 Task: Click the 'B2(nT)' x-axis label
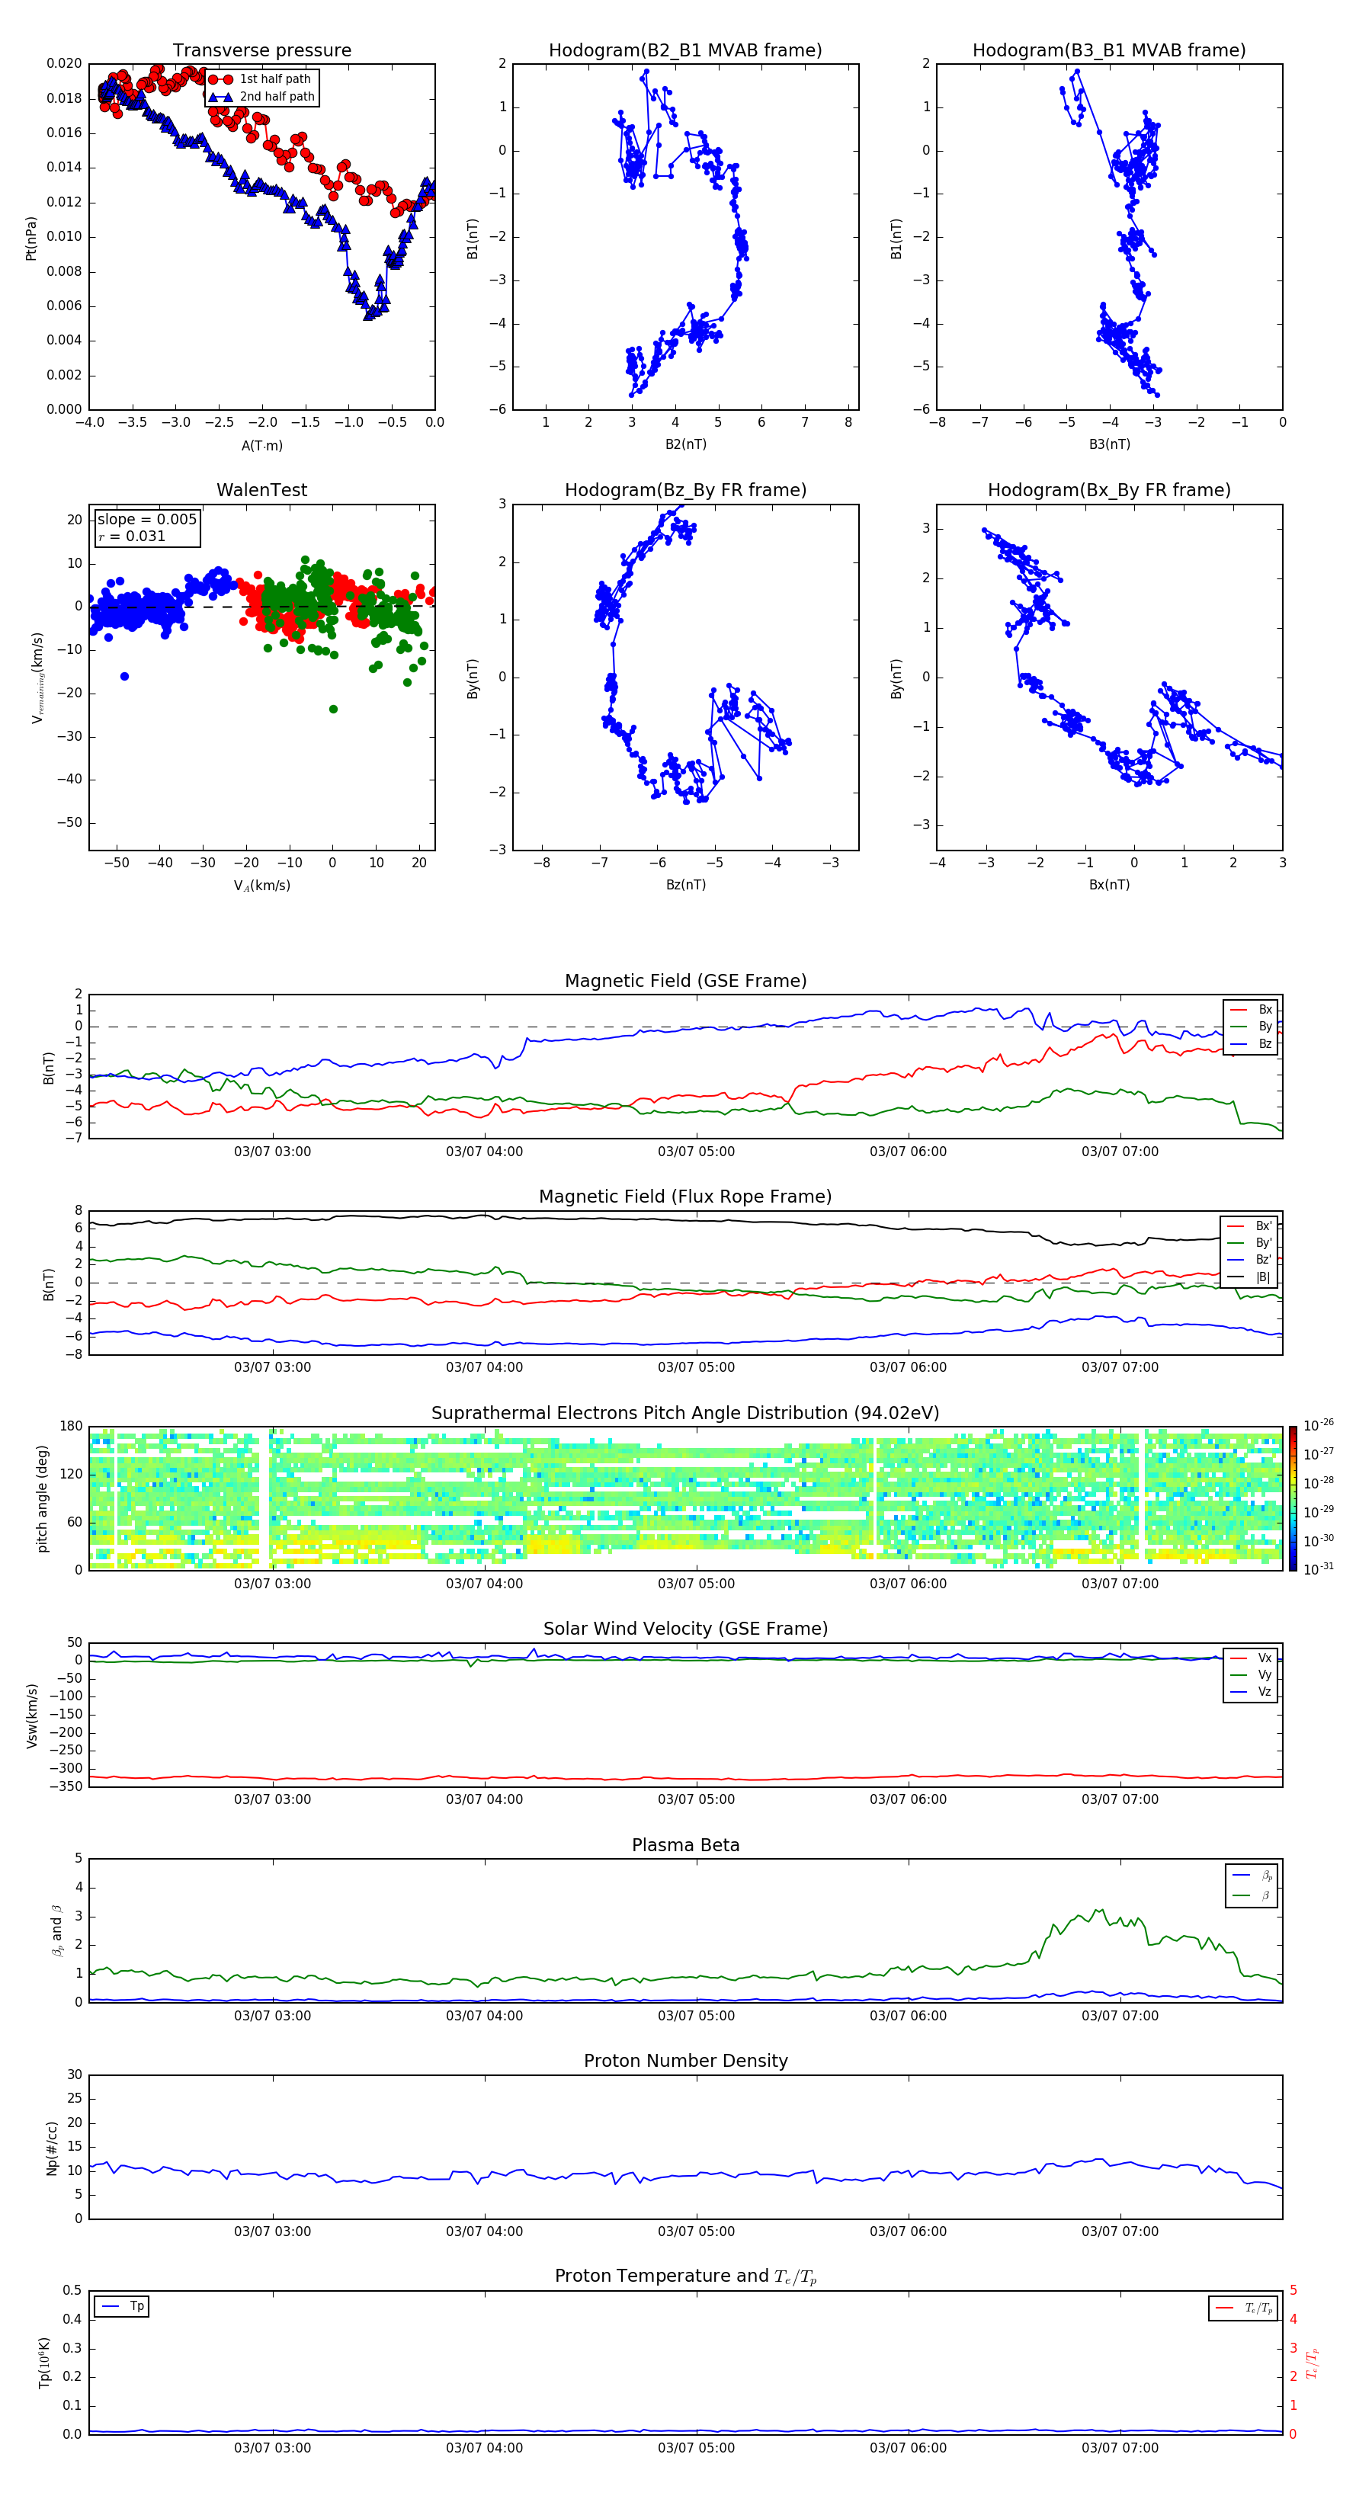(x=685, y=444)
